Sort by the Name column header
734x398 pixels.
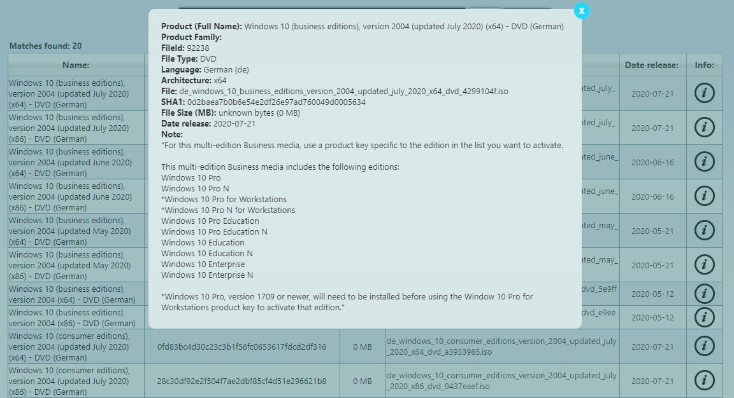click(x=76, y=65)
